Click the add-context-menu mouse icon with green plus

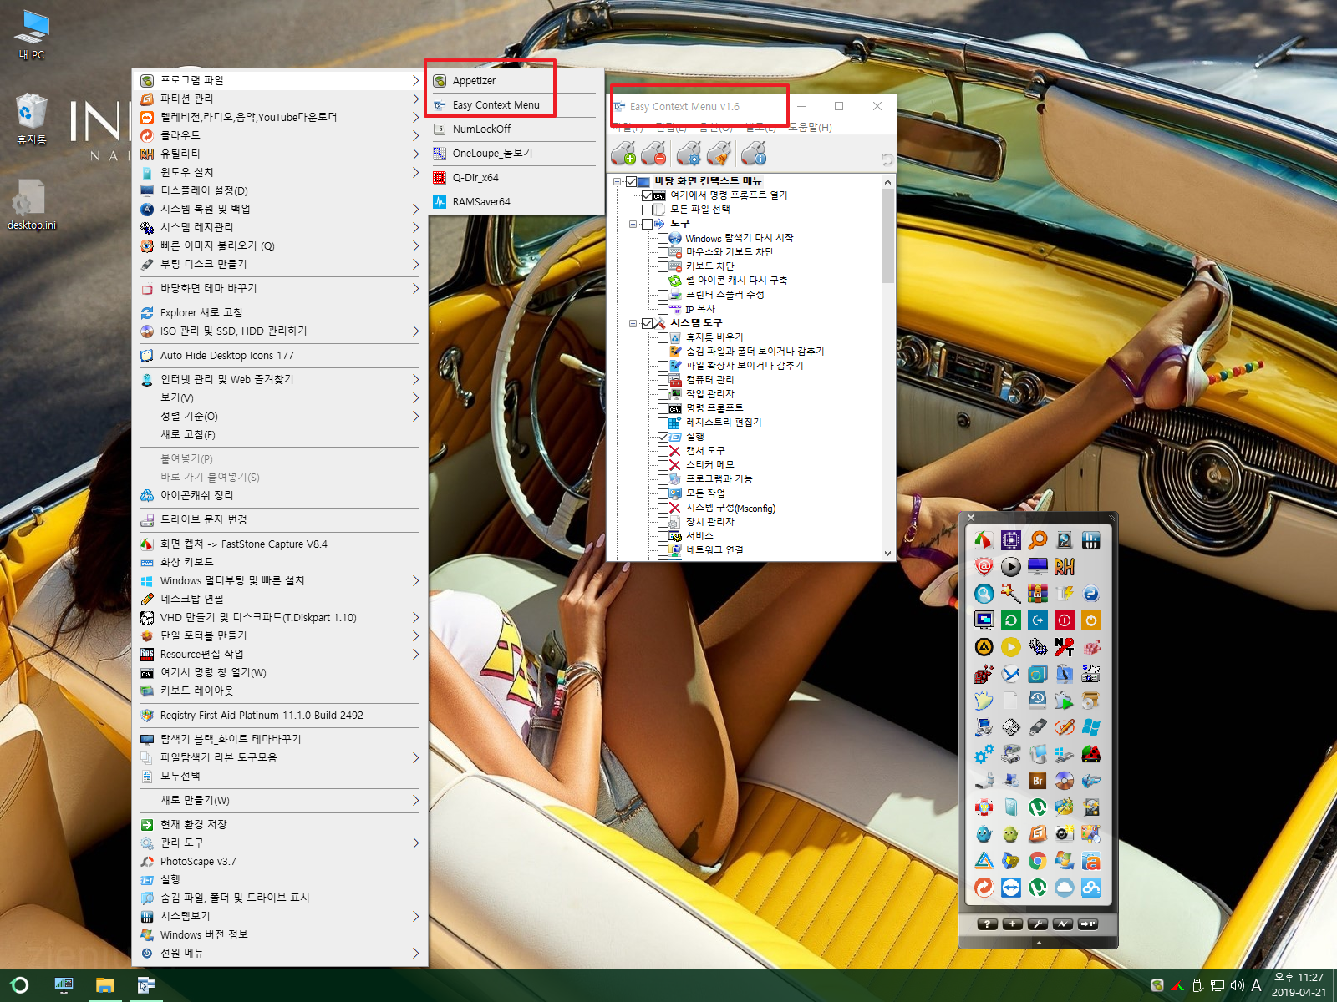point(623,153)
